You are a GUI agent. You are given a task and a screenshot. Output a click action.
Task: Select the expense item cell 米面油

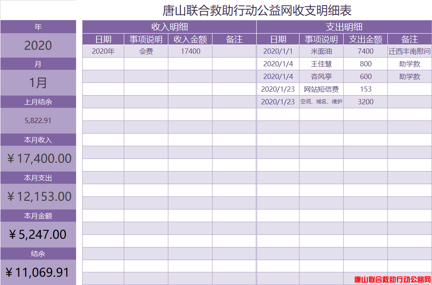click(x=321, y=51)
